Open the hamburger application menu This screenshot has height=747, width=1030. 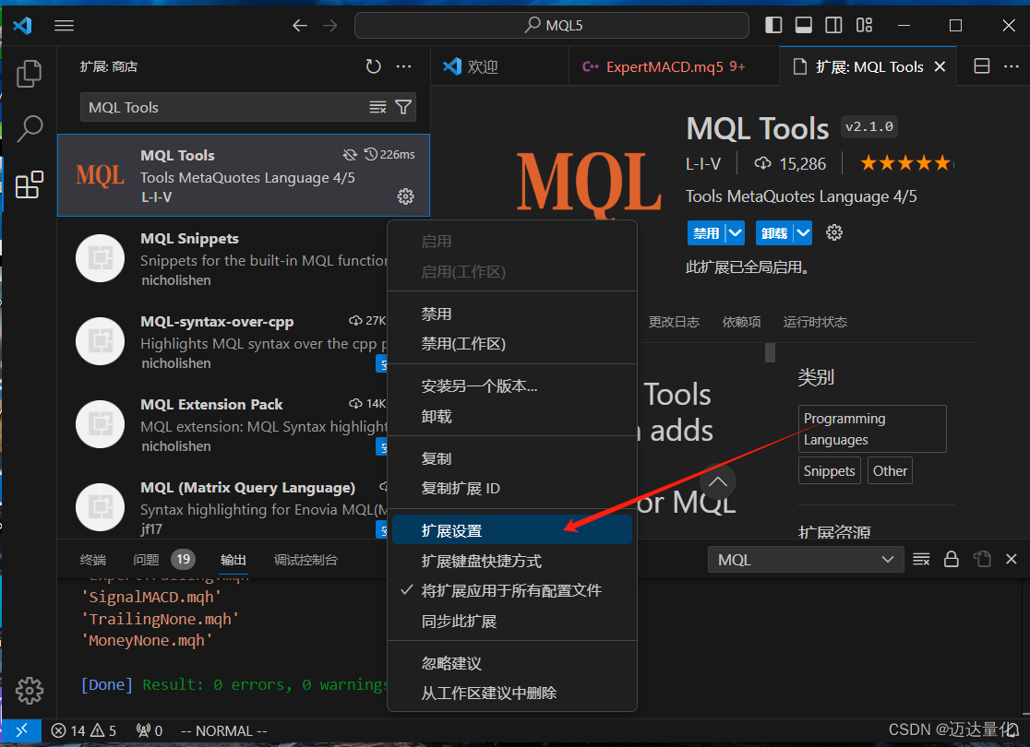[x=64, y=26]
